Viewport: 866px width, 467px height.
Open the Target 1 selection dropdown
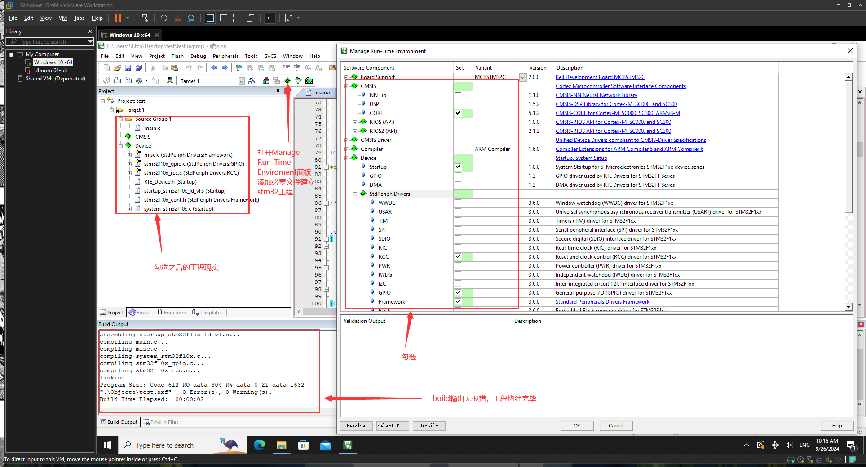[x=241, y=81]
